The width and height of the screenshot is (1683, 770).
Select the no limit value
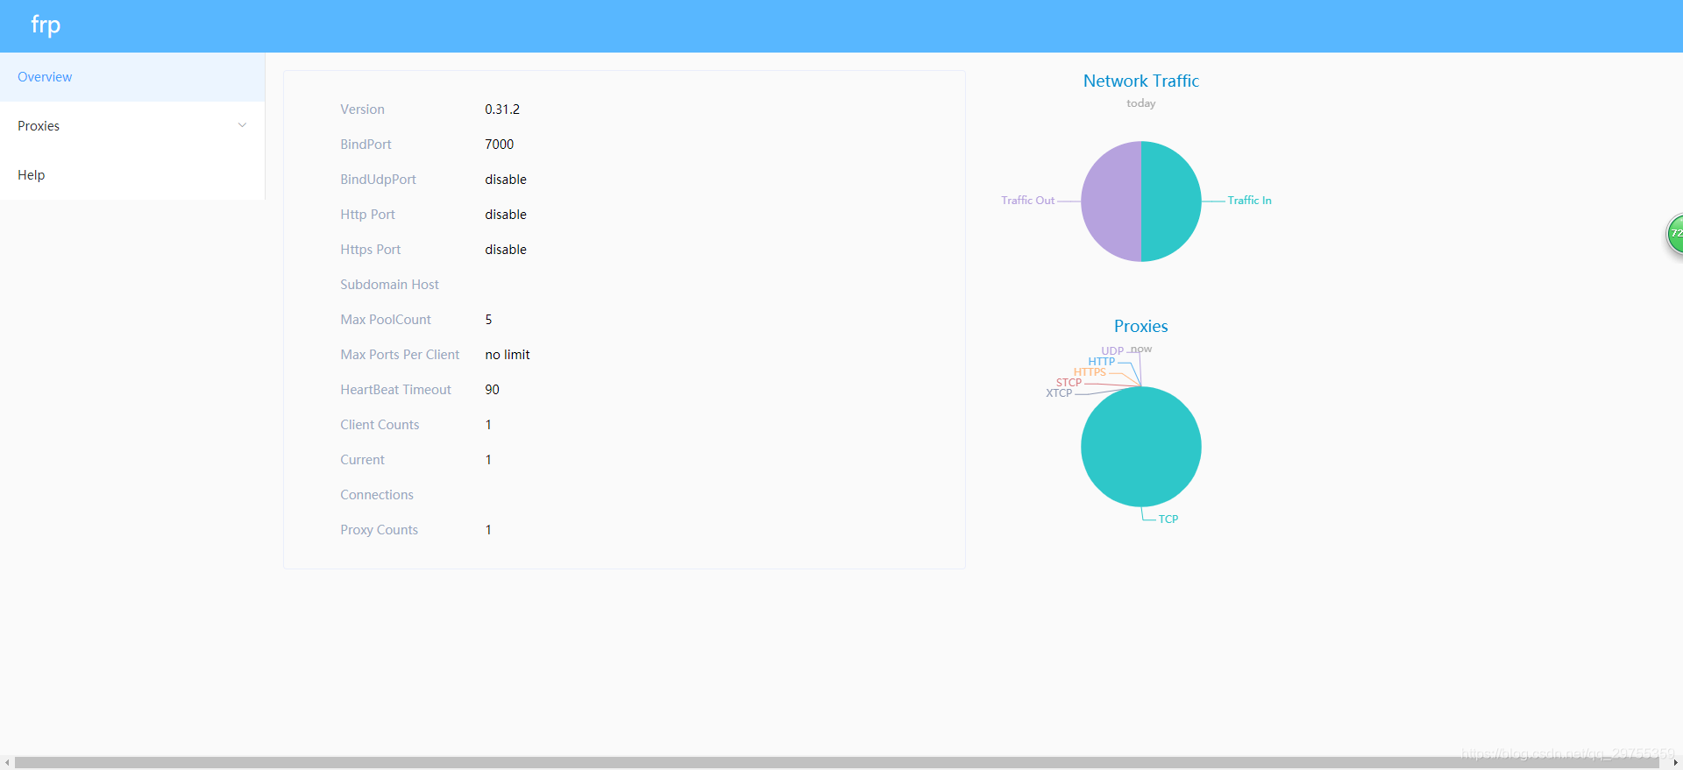click(508, 355)
